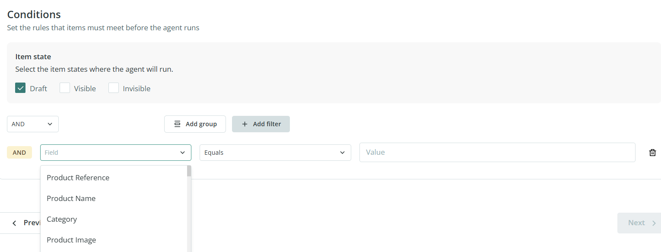Image resolution: width=661 pixels, height=252 pixels.
Task: Choose Product Name in the field list
Action: click(71, 198)
